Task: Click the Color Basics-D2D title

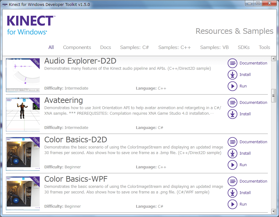Action: pos(76,139)
